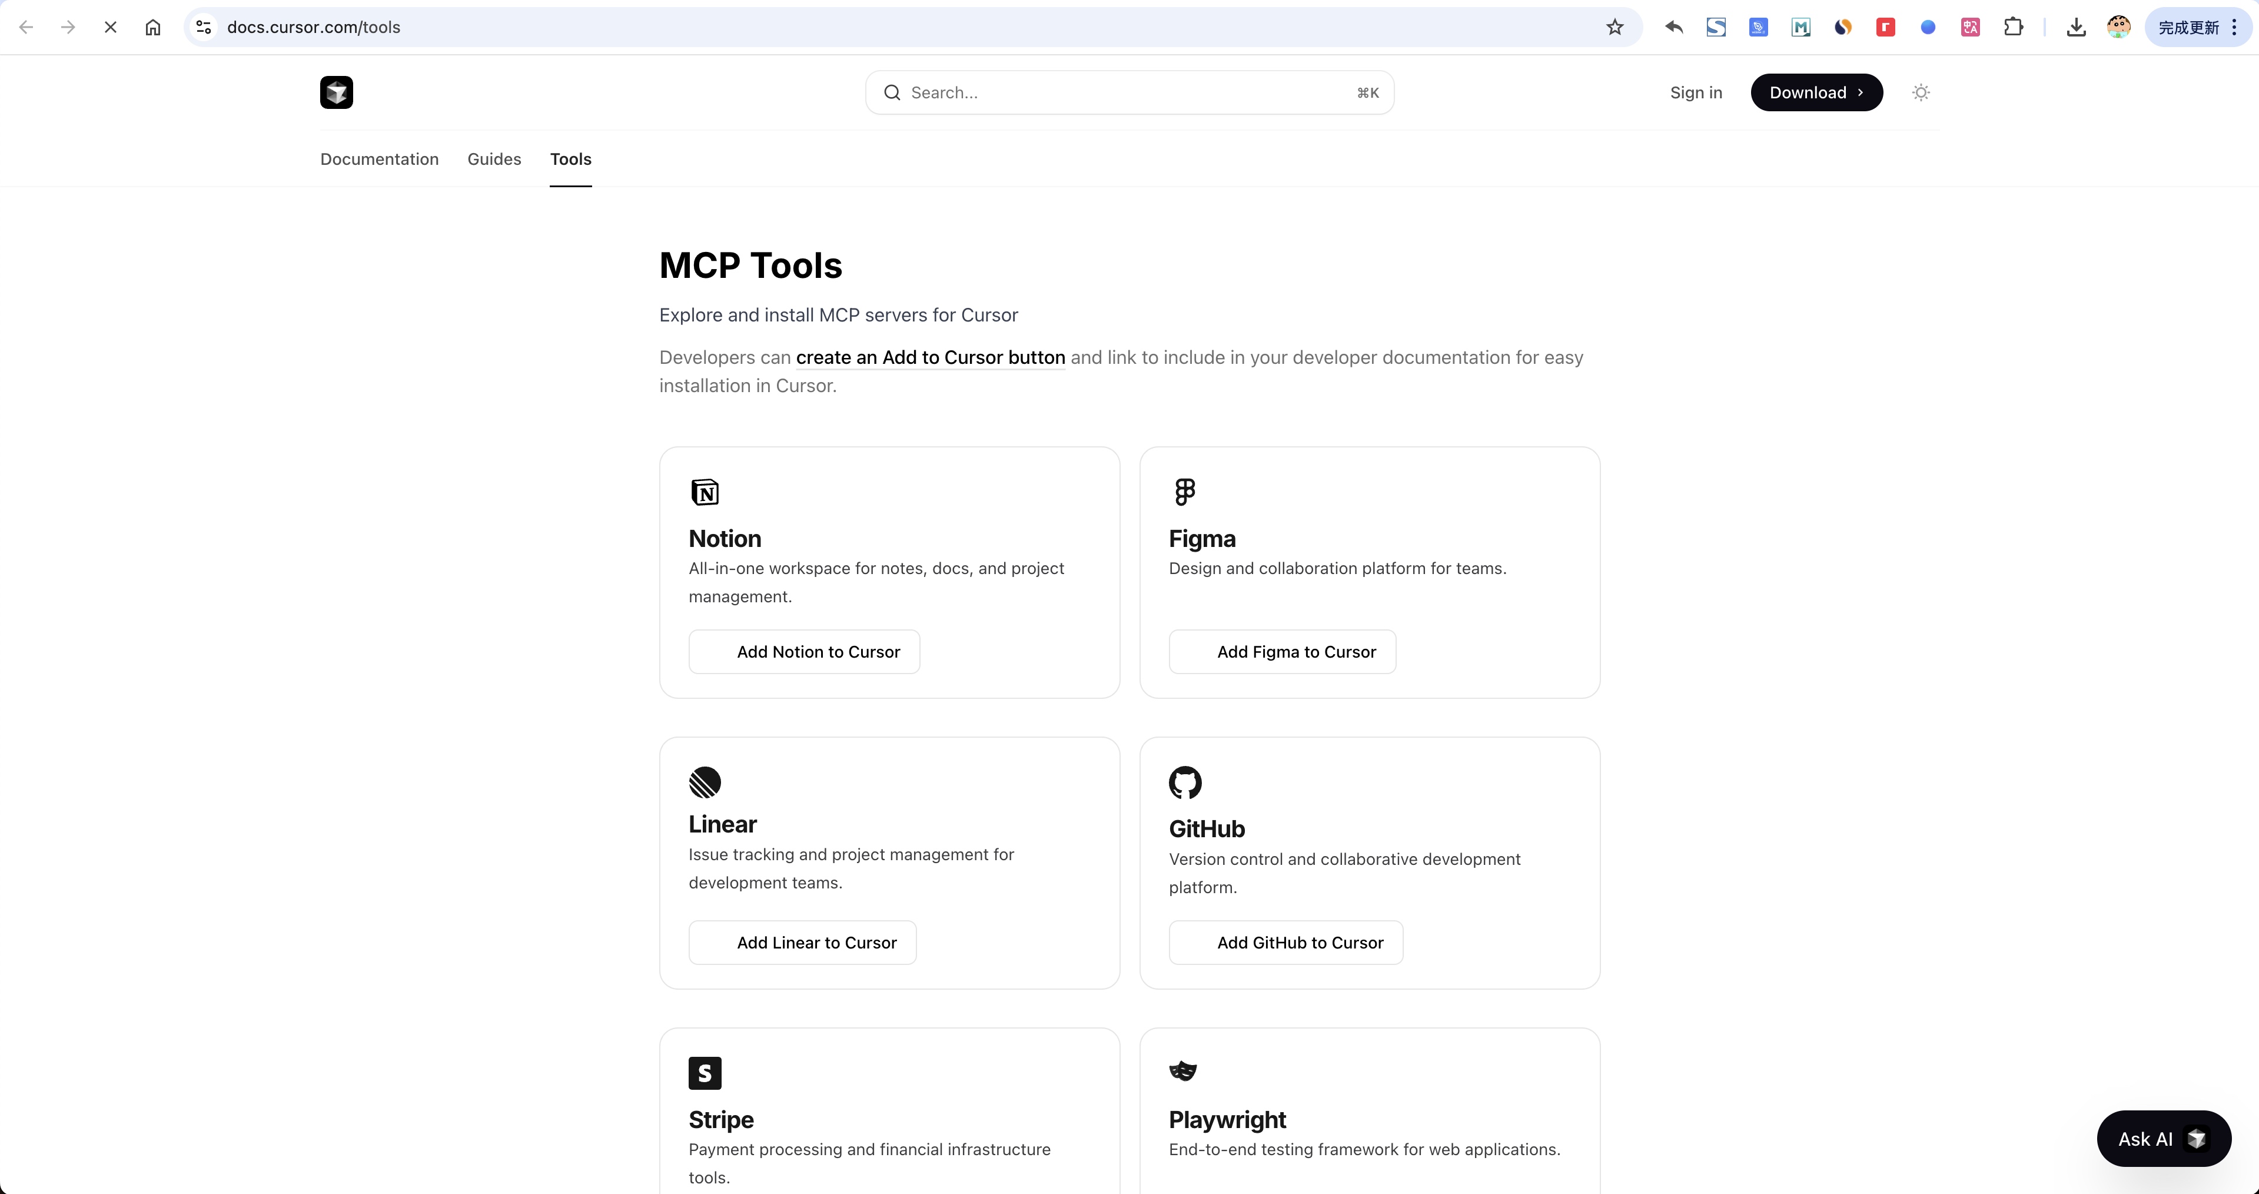Screen dimensions: 2259x1194
Task: Click the translate extension icon
Action: click(x=1971, y=27)
